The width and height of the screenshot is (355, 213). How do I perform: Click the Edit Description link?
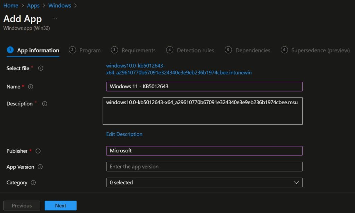click(x=124, y=134)
